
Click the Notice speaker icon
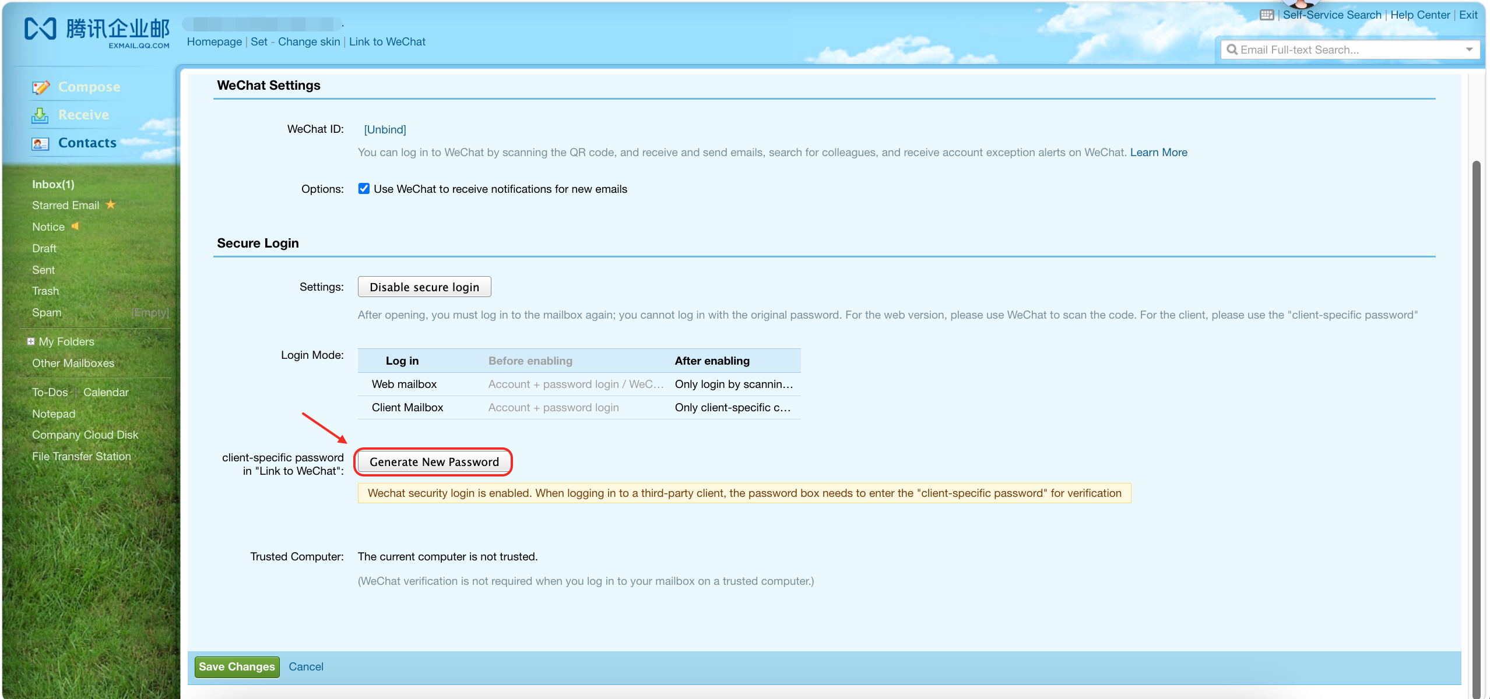tap(75, 226)
